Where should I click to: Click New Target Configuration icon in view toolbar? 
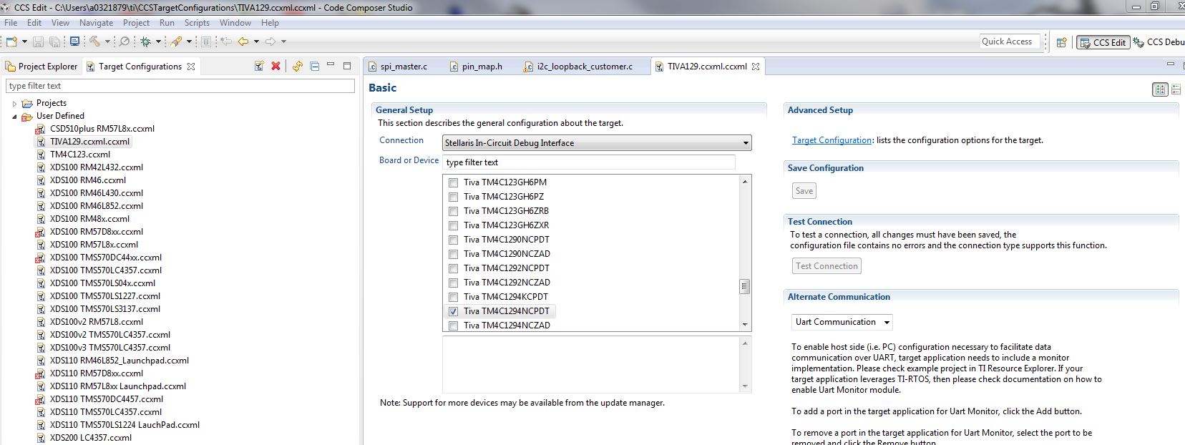click(x=259, y=66)
